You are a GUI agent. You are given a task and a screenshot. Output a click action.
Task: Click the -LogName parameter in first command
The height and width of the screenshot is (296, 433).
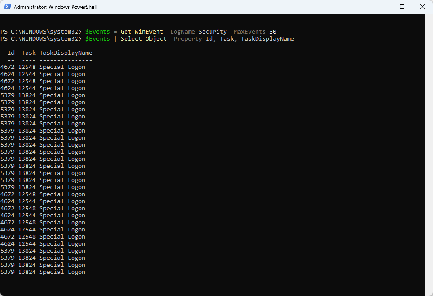pos(180,32)
